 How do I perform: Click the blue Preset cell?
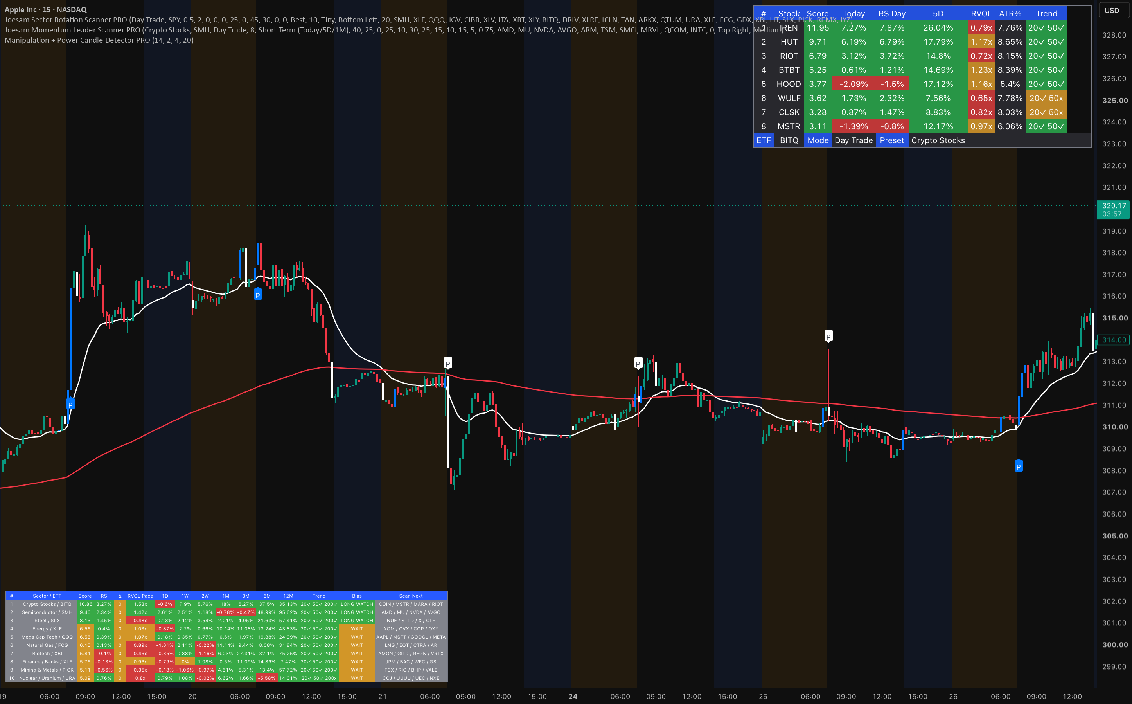[x=892, y=140]
